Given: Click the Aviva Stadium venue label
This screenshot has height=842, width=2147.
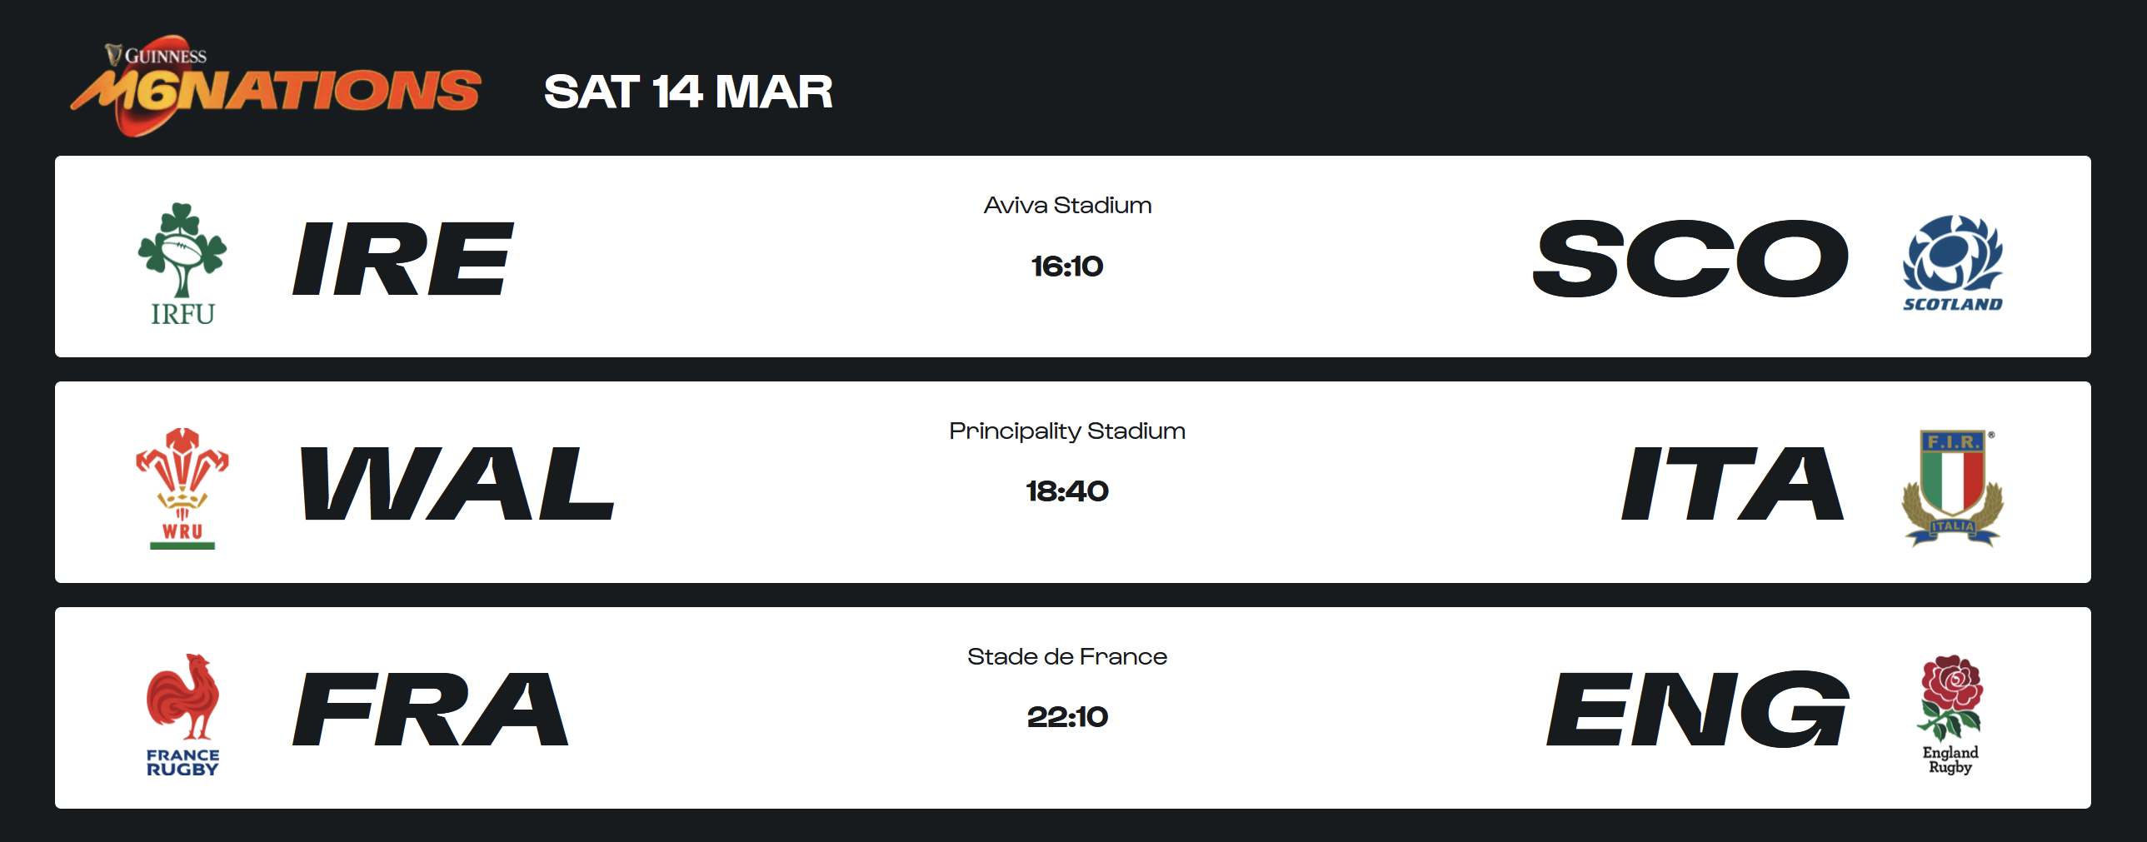Looking at the screenshot, I should (x=1067, y=206).
